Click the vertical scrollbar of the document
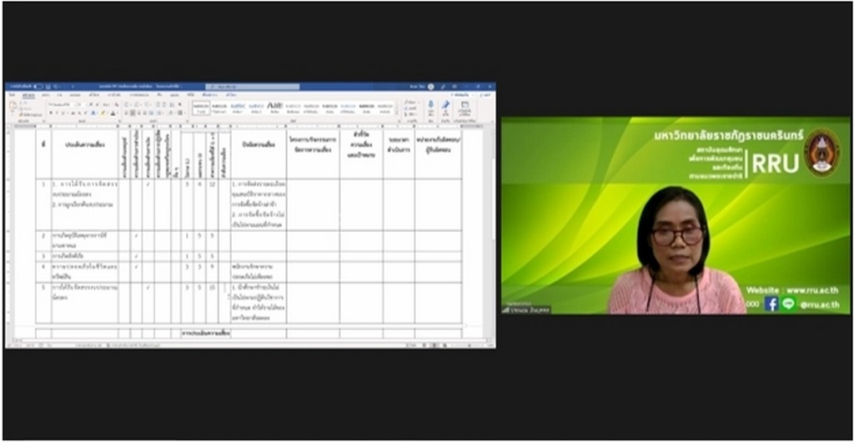The height and width of the screenshot is (443, 854). pyautogui.click(x=493, y=232)
